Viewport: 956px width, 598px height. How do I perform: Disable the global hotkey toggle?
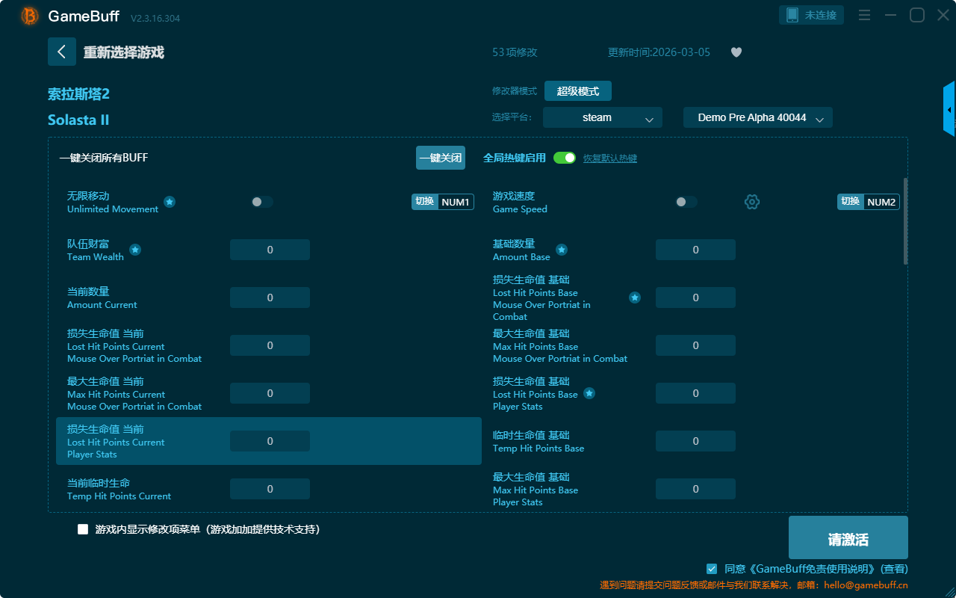pos(565,158)
